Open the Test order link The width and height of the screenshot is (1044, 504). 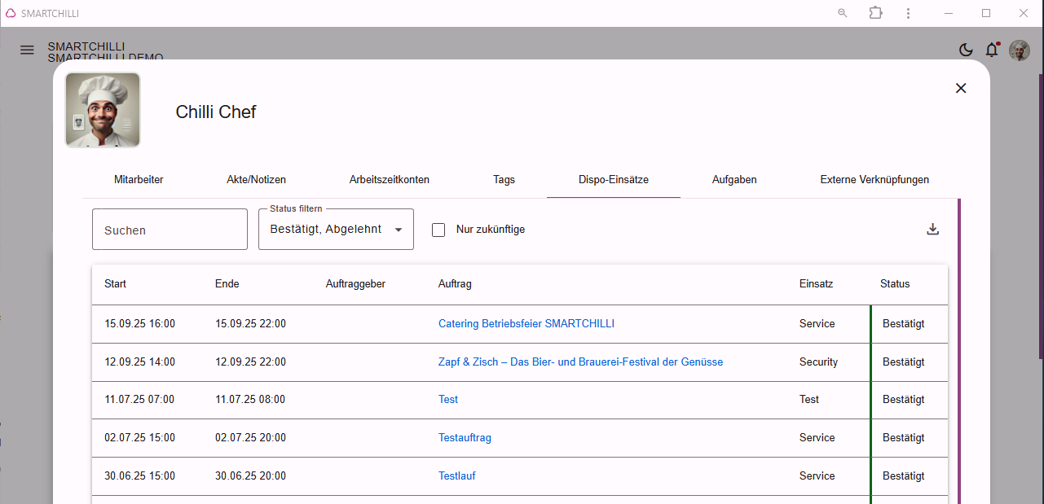click(448, 399)
